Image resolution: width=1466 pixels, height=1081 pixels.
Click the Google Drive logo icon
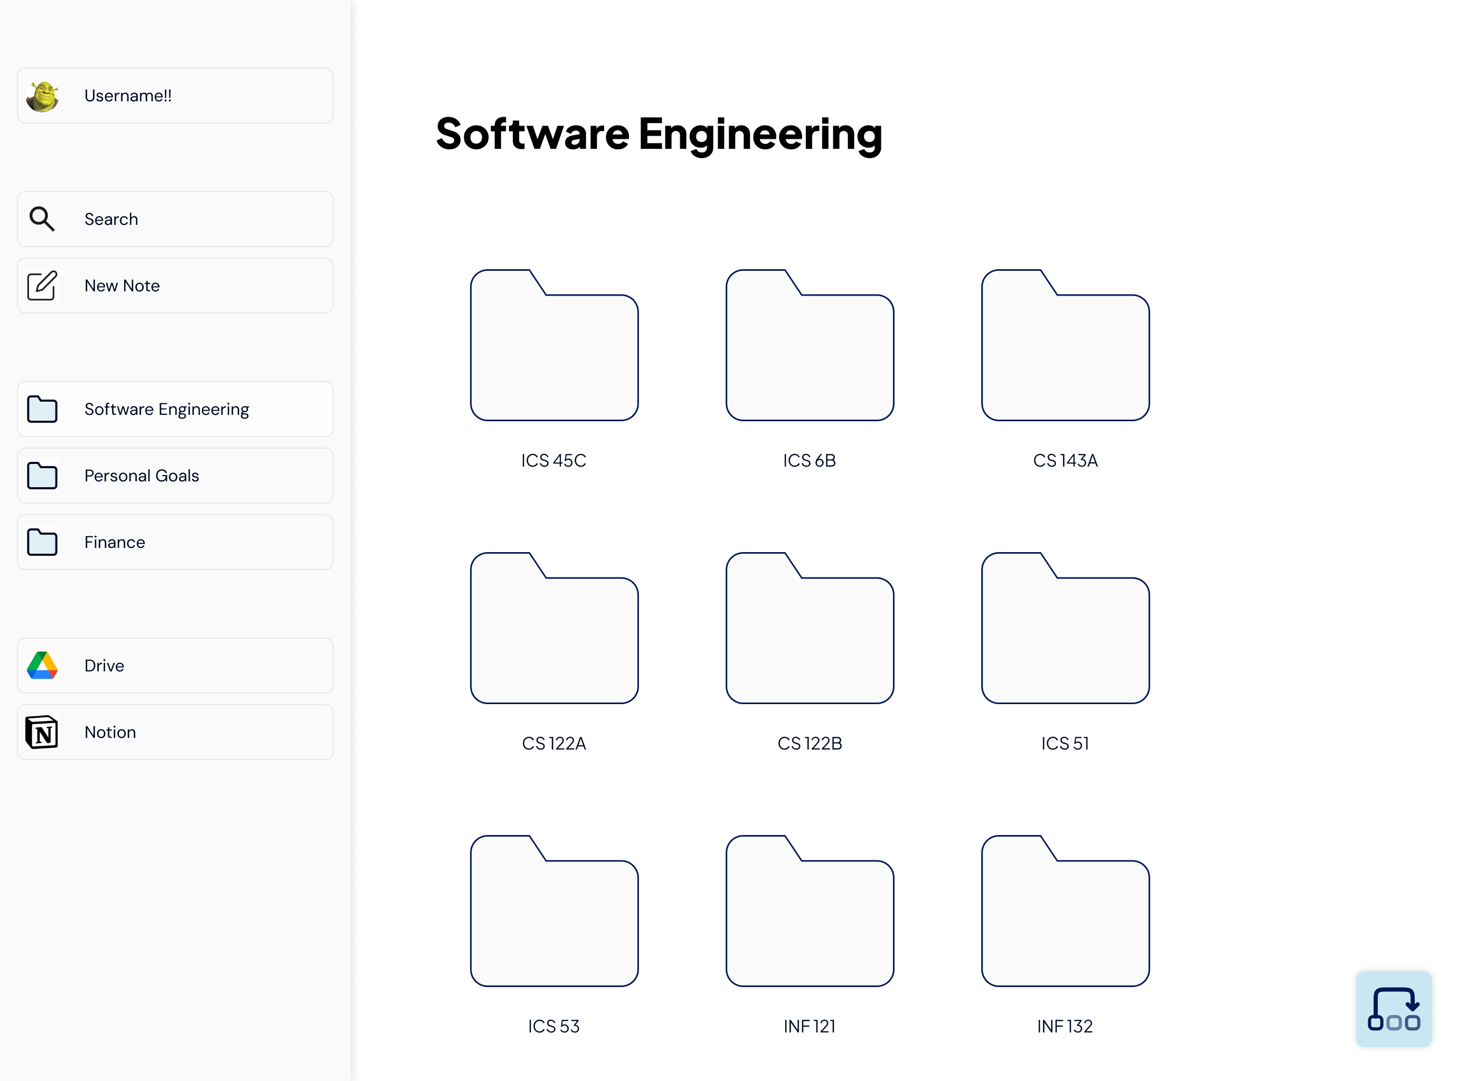point(43,666)
